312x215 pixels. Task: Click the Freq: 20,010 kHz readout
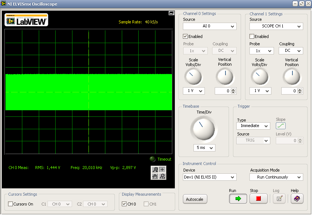(x=86, y=168)
